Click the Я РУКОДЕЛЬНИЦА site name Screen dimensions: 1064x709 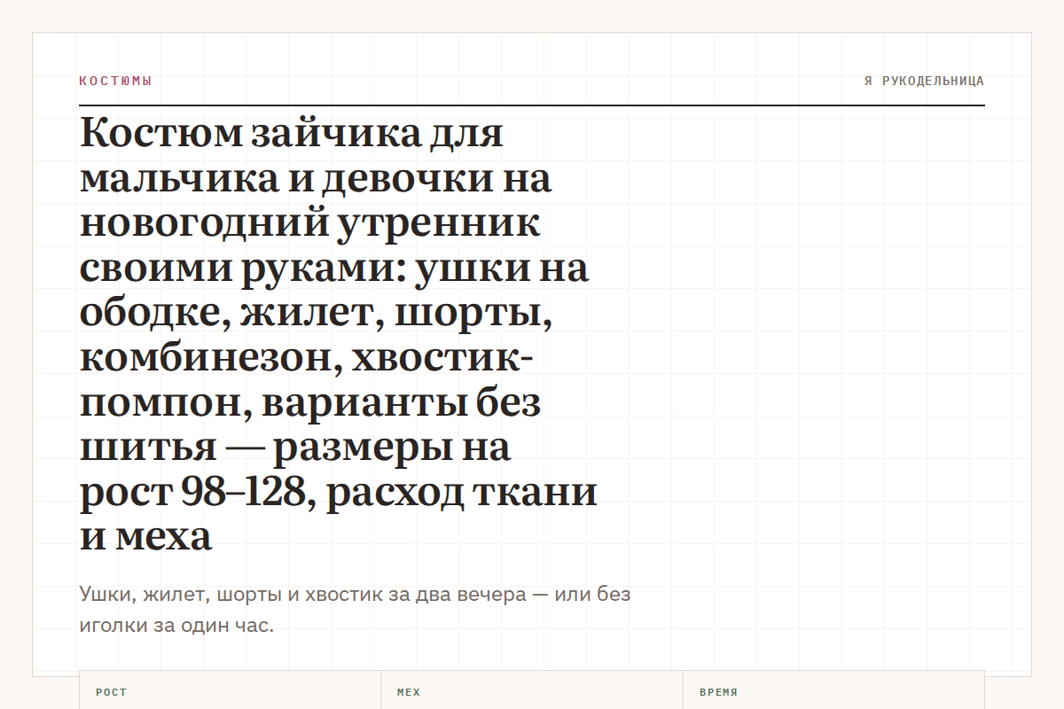[x=924, y=81]
